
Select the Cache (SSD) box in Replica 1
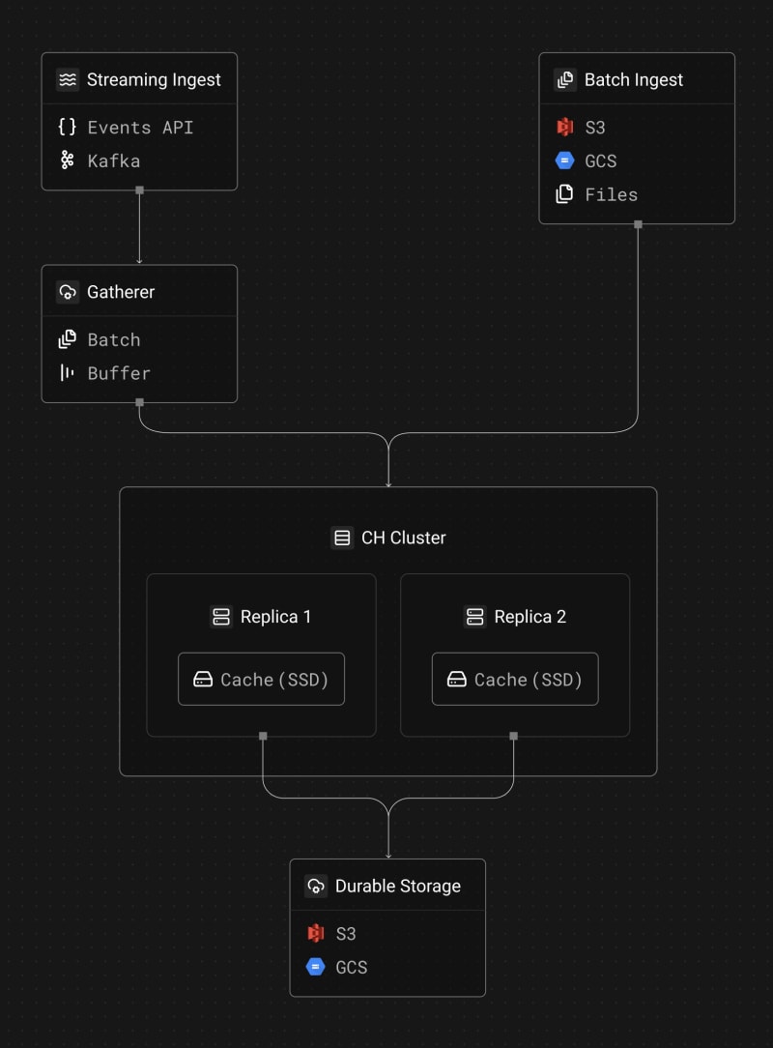(x=261, y=680)
